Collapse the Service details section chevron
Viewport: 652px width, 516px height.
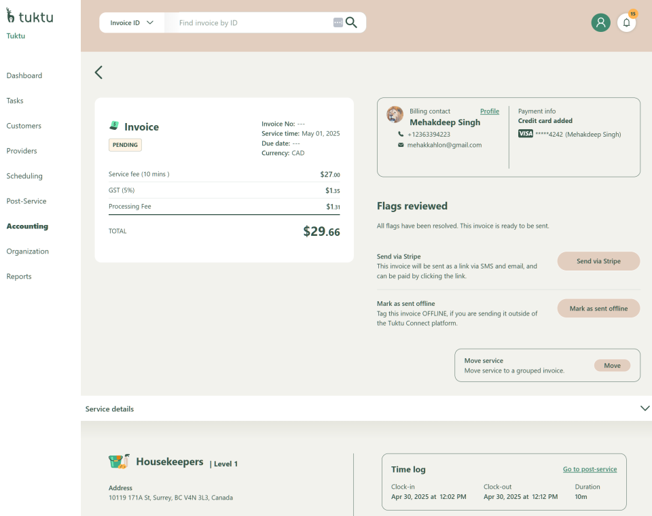[x=645, y=409]
